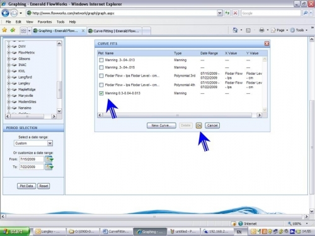Expand the FlowMetrix tree node
Viewport: 315px width, 236px height.
tap(9, 53)
